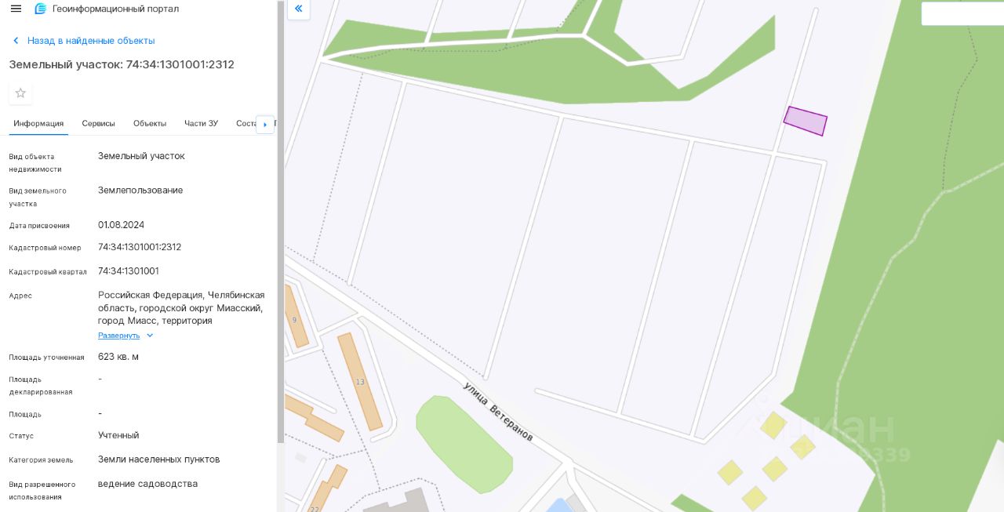This screenshot has height=512, width=1004.
Task: Switch to the Части ЗУ tab
Action: (201, 124)
